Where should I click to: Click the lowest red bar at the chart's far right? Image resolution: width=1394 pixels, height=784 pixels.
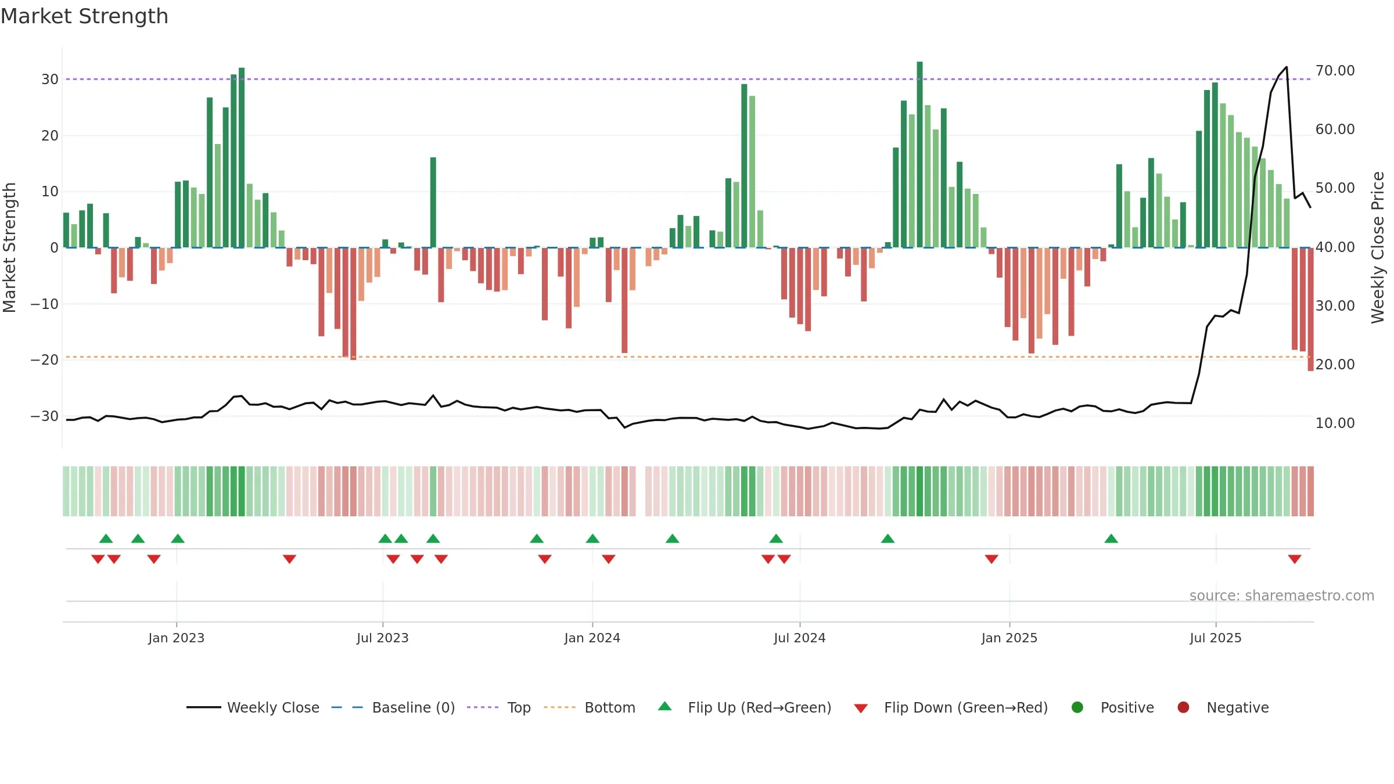pyautogui.click(x=1310, y=309)
